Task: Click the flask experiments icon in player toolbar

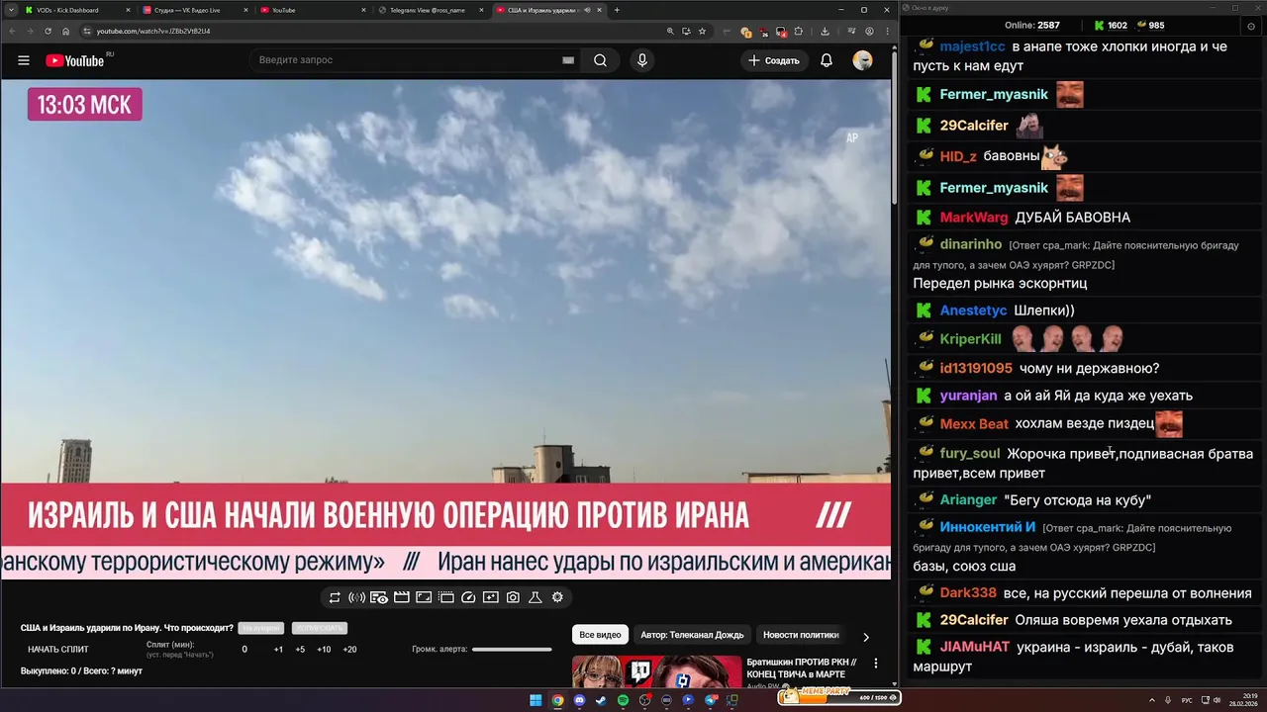Action: pyautogui.click(x=536, y=597)
